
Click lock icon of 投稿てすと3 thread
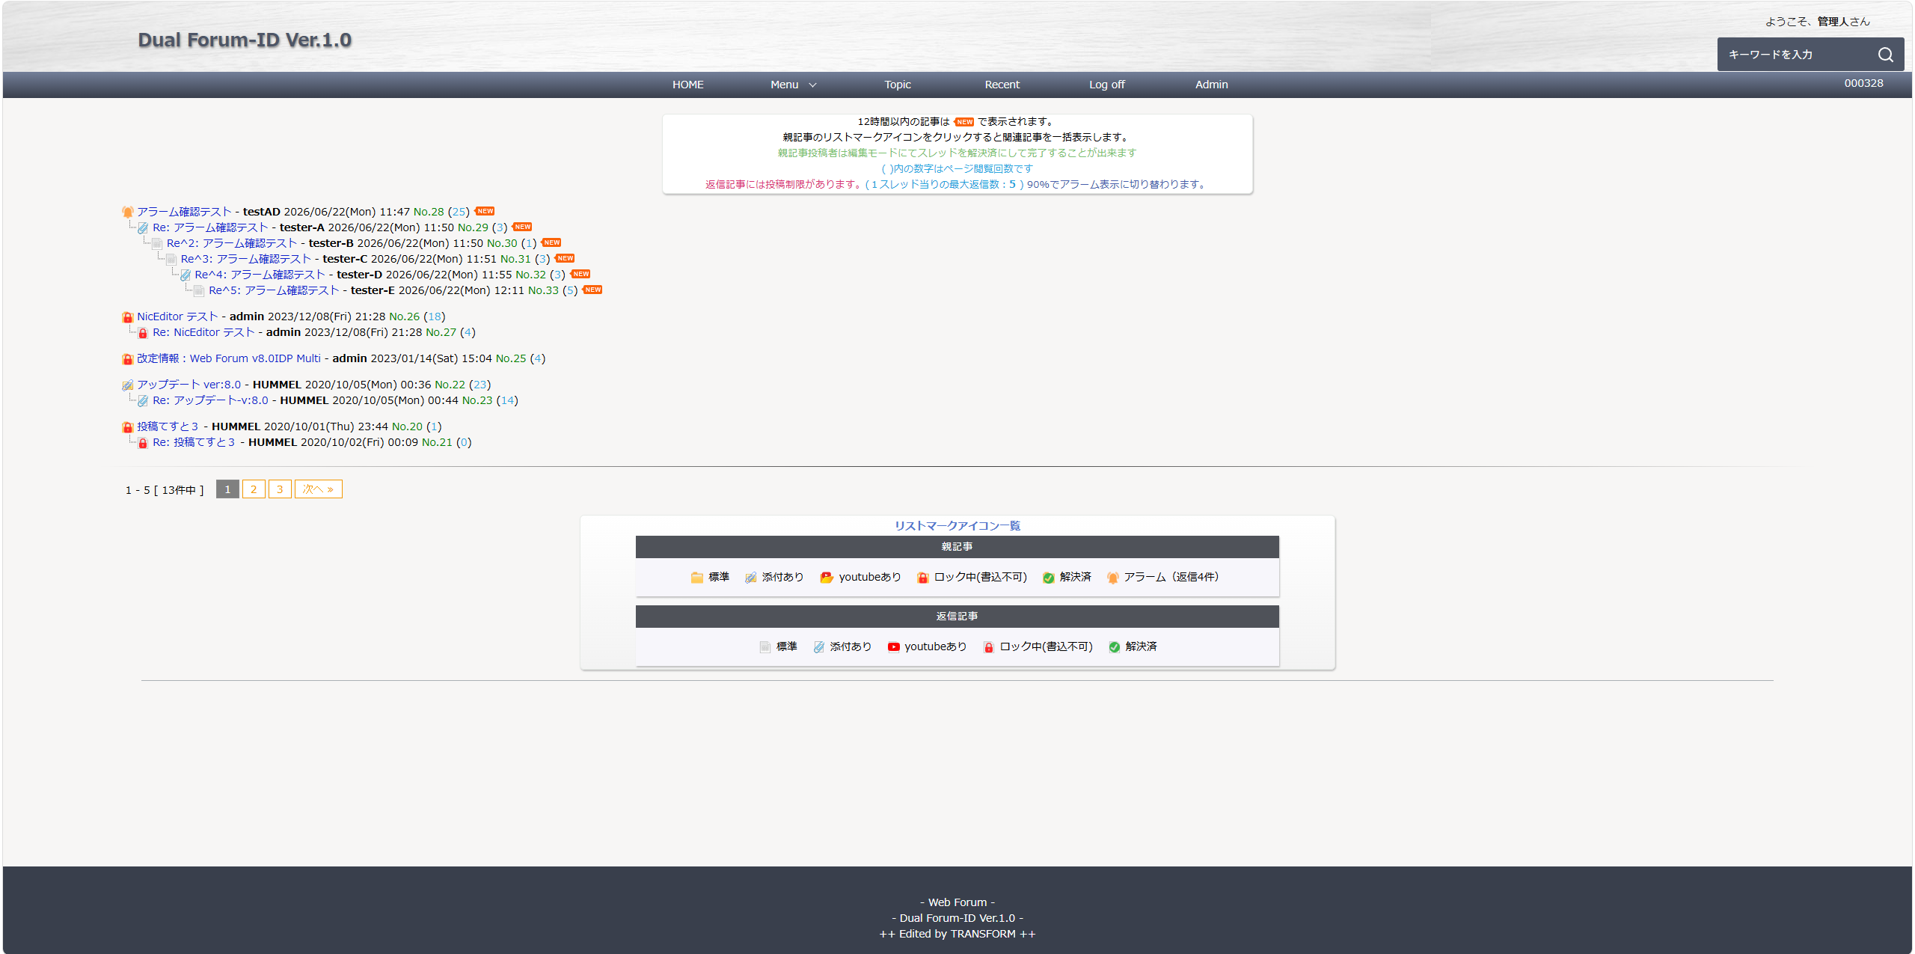click(x=128, y=427)
